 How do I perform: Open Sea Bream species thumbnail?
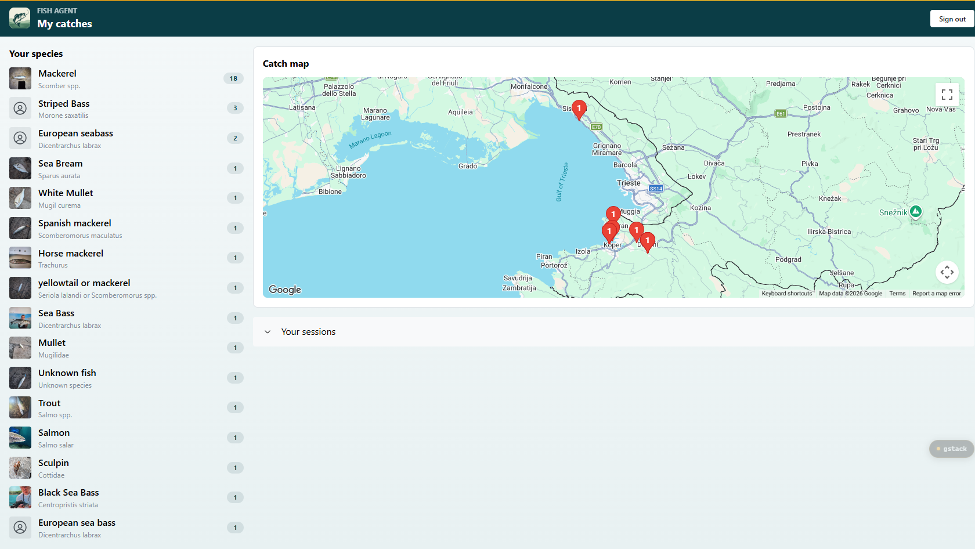pyautogui.click(x=20, y=168)
